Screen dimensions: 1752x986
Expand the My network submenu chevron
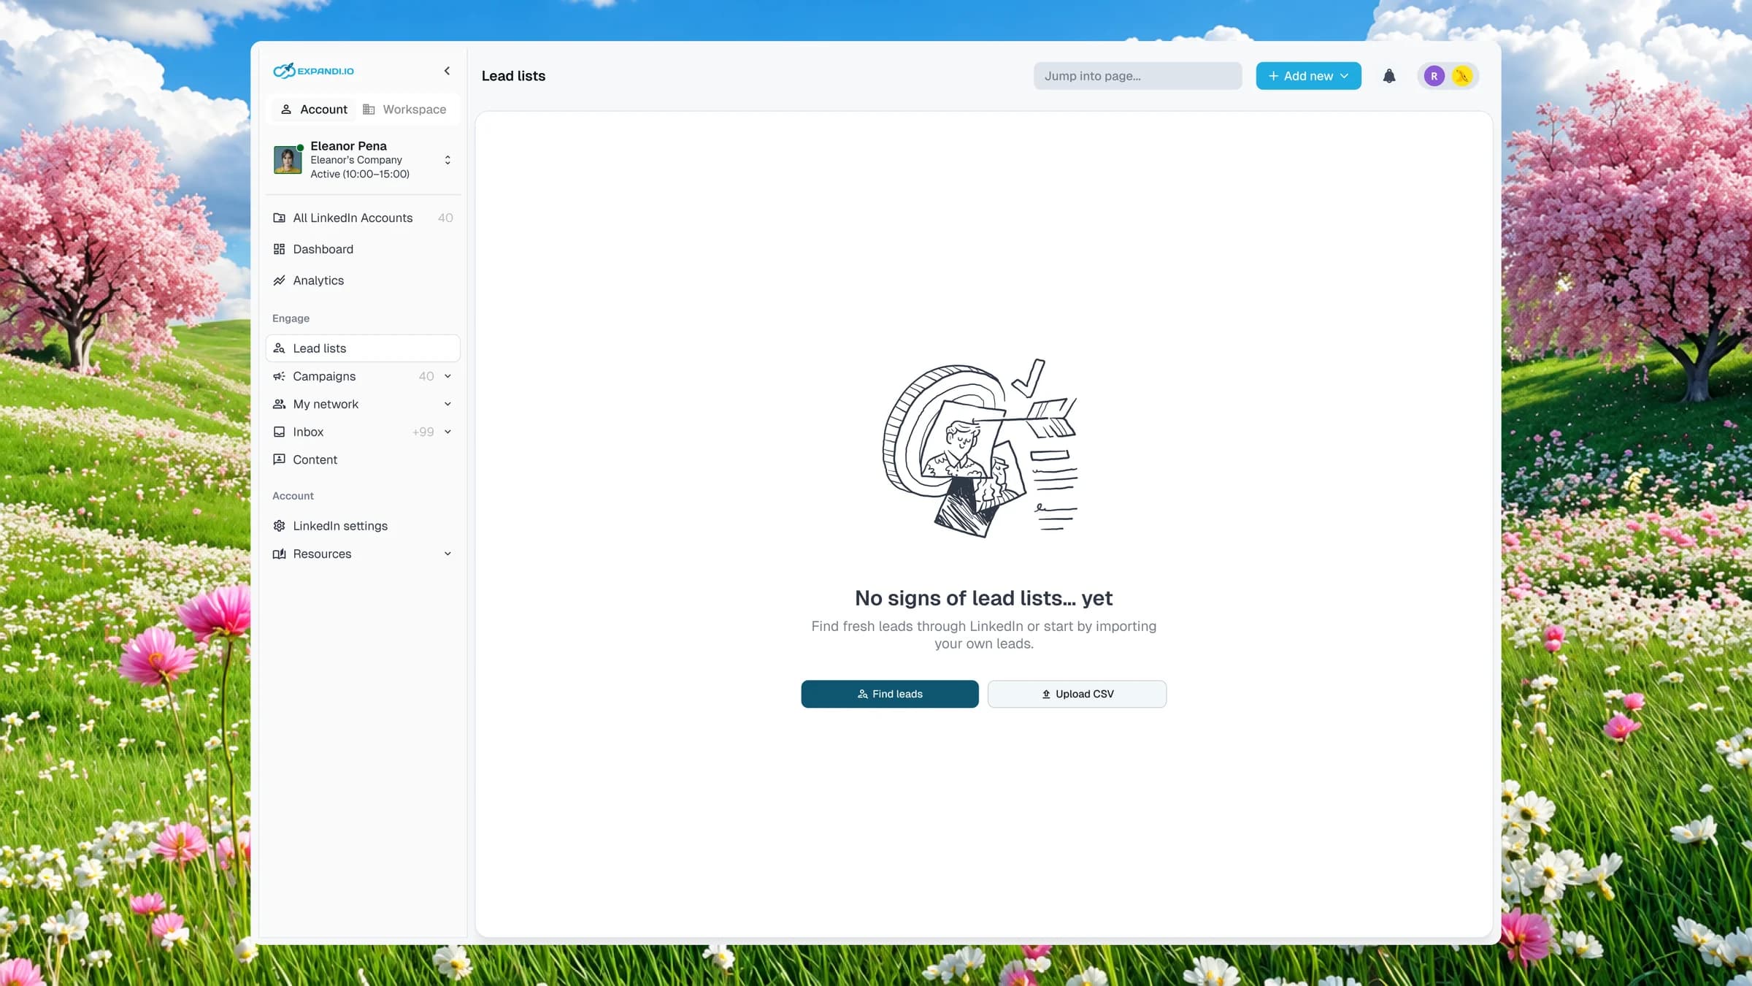point(447,404)
